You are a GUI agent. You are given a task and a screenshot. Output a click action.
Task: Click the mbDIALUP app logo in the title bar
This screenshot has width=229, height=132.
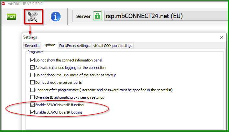pyautogui.click(x=3, y=4)
